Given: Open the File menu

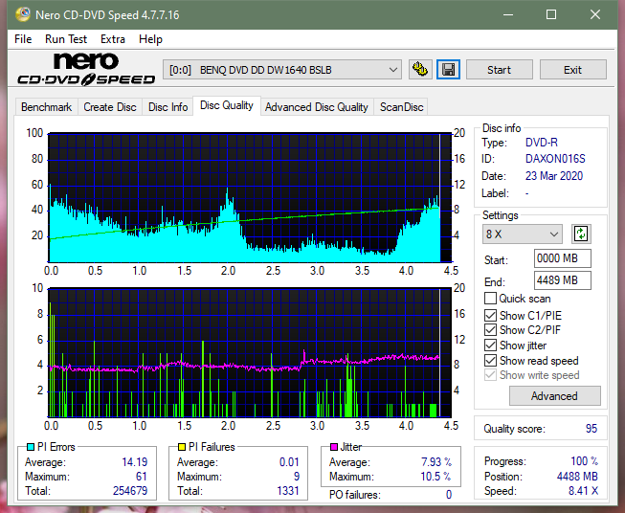Looking at the screenshot, I should 23,39.
